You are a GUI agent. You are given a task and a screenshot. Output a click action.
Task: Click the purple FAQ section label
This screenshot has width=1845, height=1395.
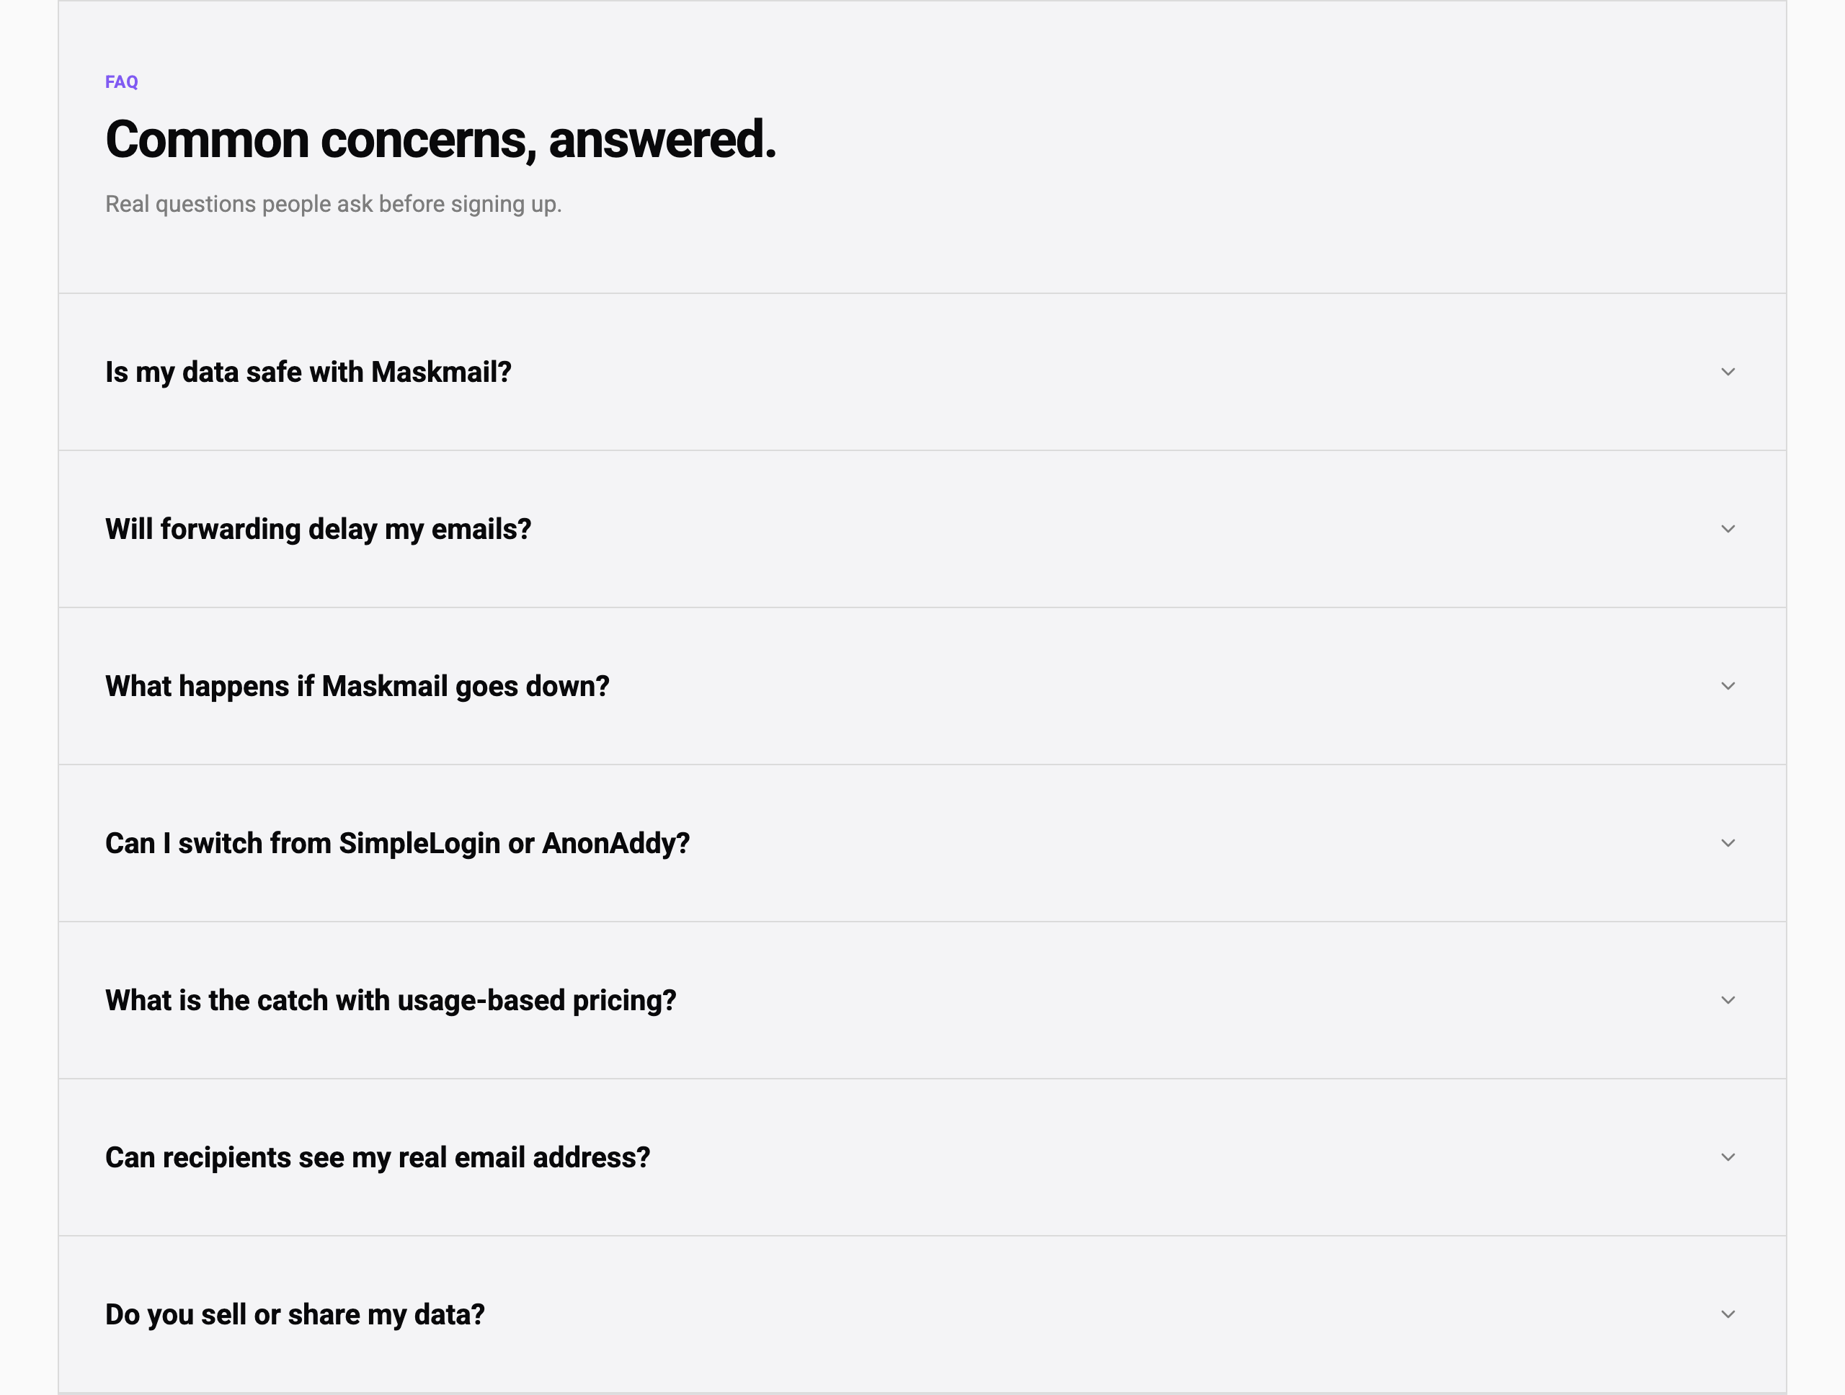click(x=122, y=81)
